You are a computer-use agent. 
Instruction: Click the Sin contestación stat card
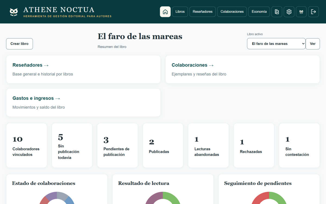click(299, 146)
